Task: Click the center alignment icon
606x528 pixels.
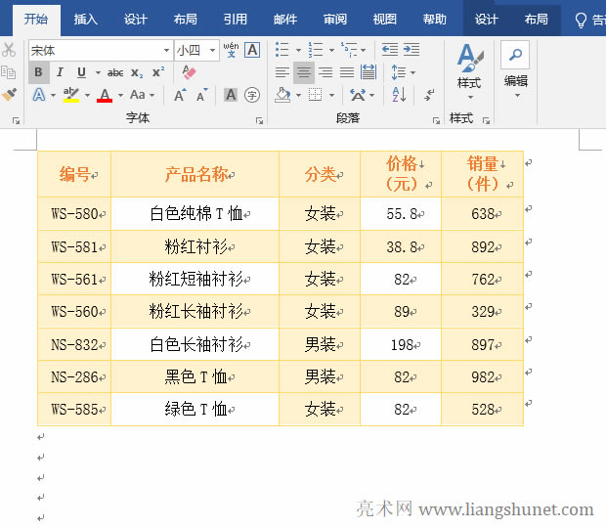Action: tap(304, 72)
